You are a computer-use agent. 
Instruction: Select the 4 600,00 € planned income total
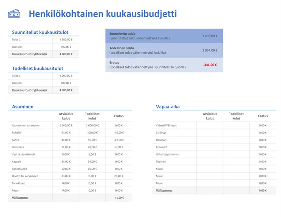[x=66, y=54]
